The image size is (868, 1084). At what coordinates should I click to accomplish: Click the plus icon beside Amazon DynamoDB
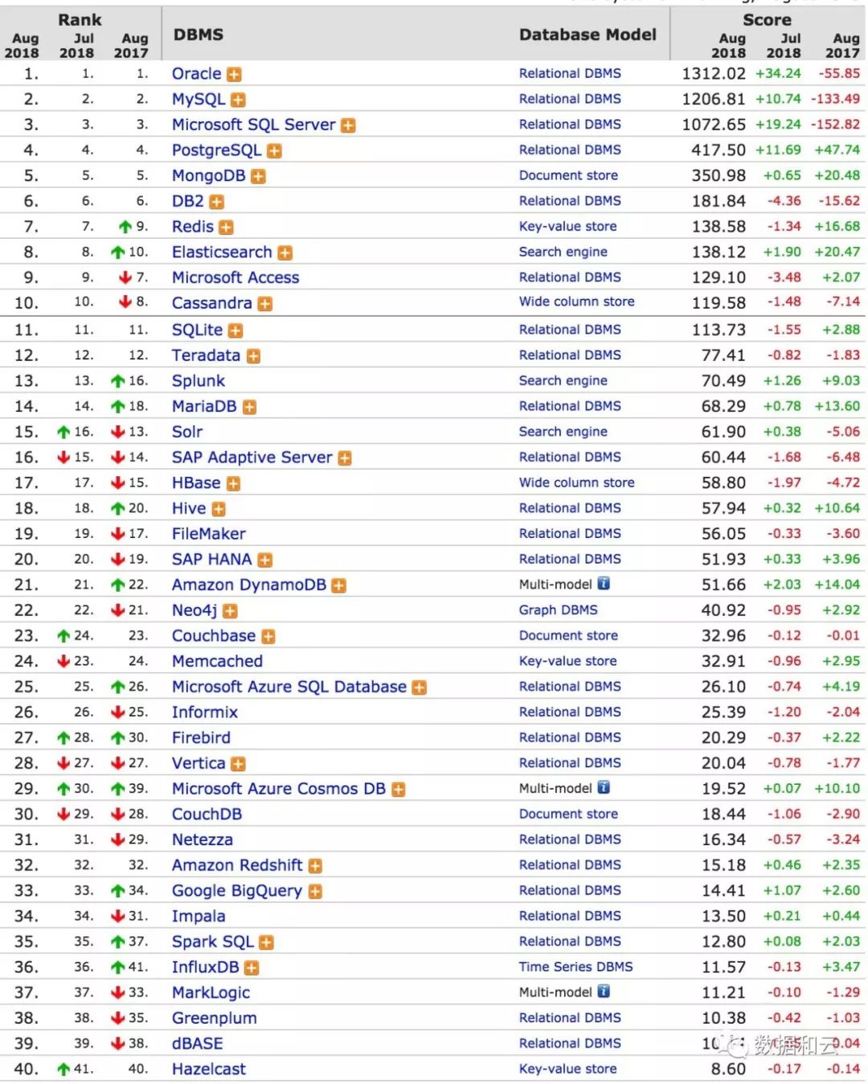click(x=339, y=586)
